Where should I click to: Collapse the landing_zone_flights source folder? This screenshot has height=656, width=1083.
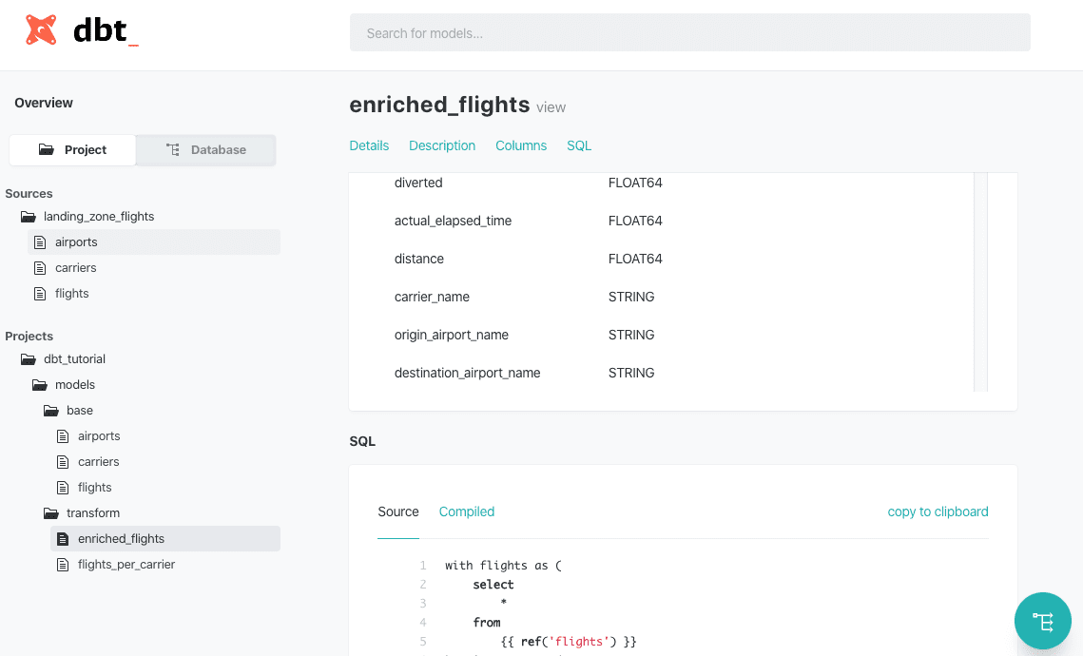pyautogui.click(x=29, y=217)
